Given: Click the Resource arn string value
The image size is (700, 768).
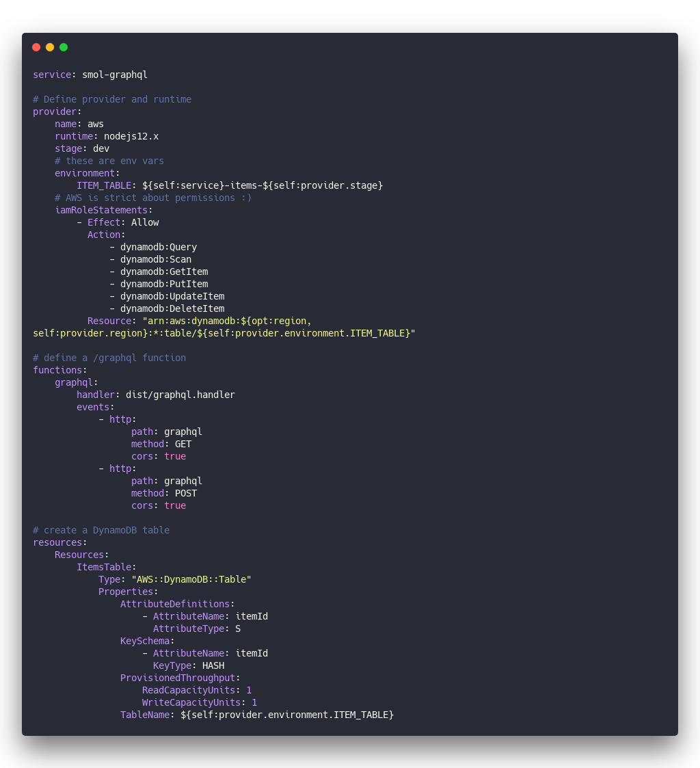Looking at the screenshot, I should [x=224, y=327].
